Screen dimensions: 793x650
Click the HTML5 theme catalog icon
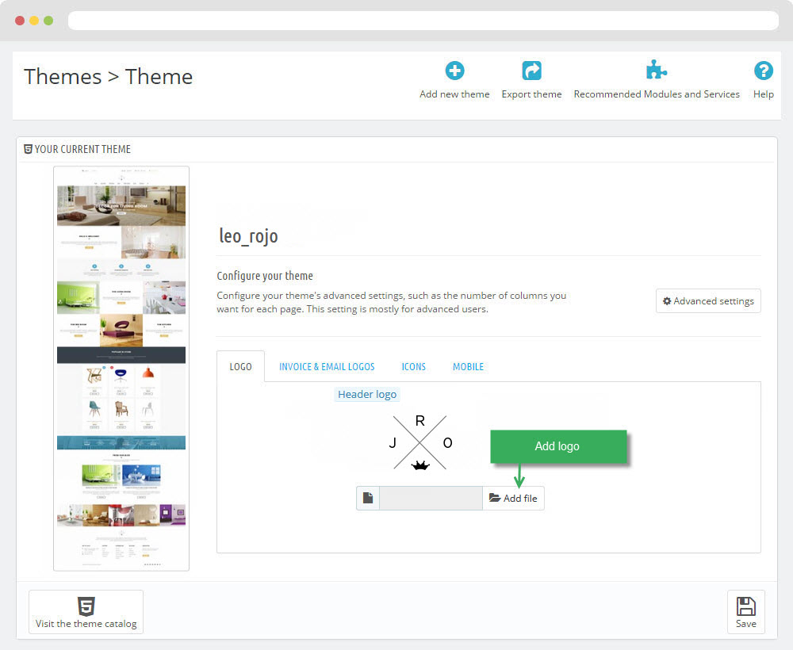(x=86, y=606)
